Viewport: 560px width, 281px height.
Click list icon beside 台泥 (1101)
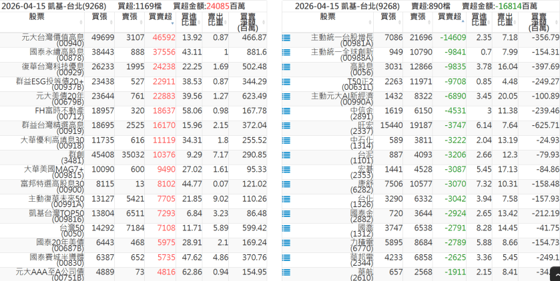coord(286,155)
